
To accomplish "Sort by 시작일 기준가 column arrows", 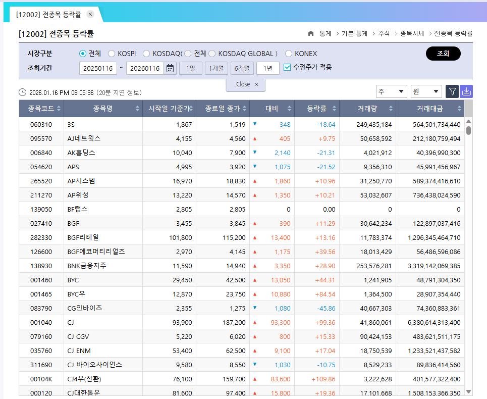I will coord(191,109).
